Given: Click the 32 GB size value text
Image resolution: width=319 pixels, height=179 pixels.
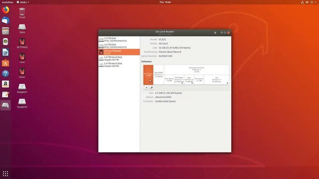Looking at the screenshot, I should point(174,48).
